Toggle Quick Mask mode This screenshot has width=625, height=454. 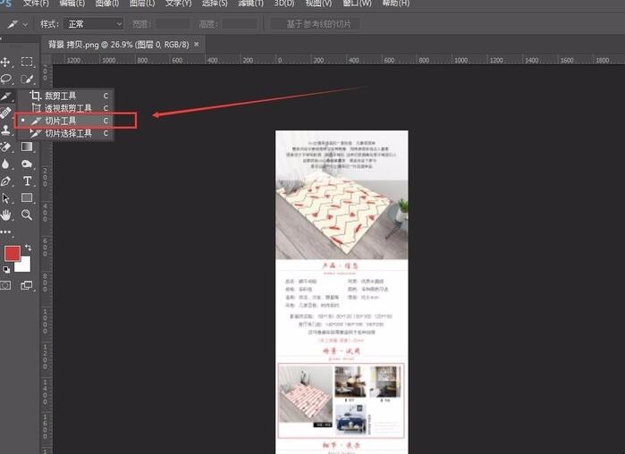6,285
